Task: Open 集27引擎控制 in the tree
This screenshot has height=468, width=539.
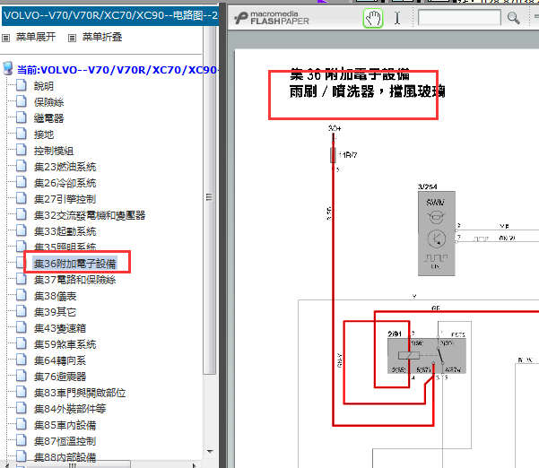Action: [65, 199]
